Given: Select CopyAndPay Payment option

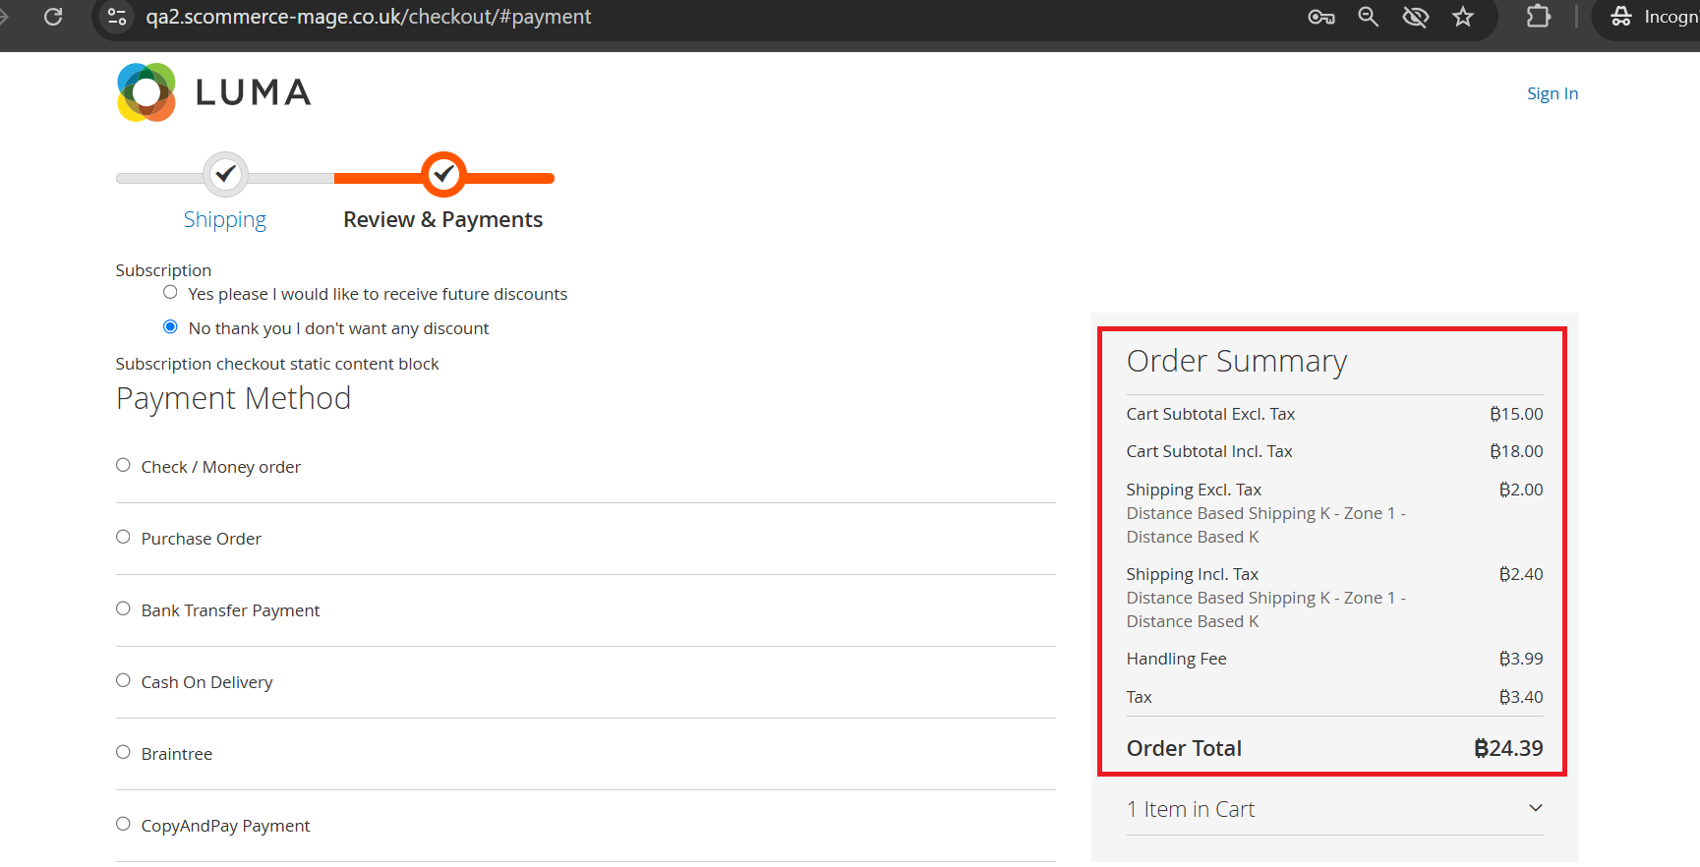Looking at the screenshot, I should coord(123,825).
